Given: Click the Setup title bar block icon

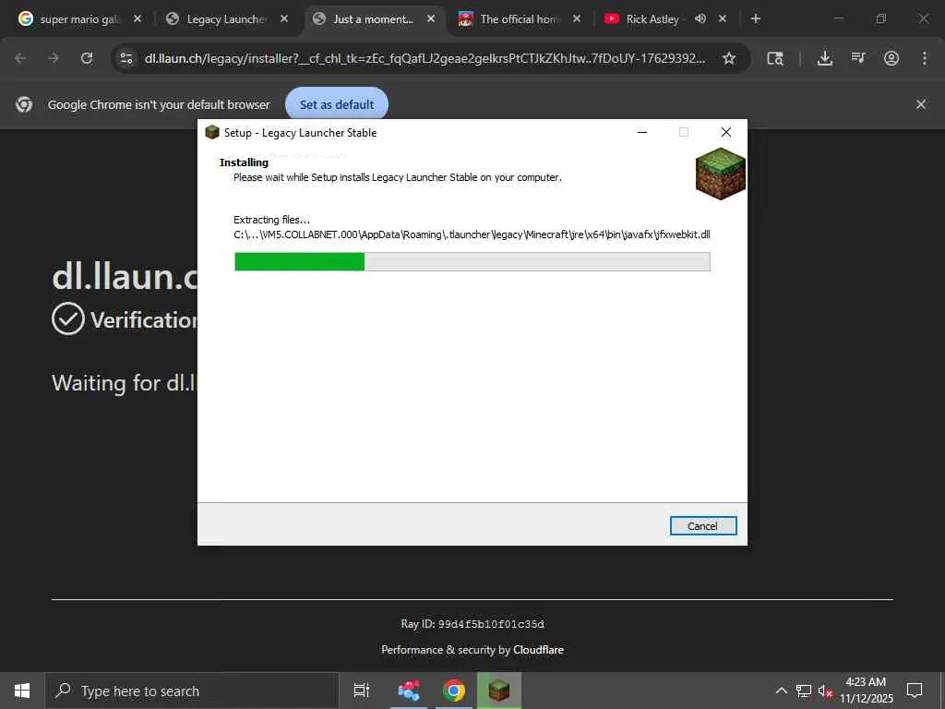Looking at the screenshot, I should click(212, 133).
